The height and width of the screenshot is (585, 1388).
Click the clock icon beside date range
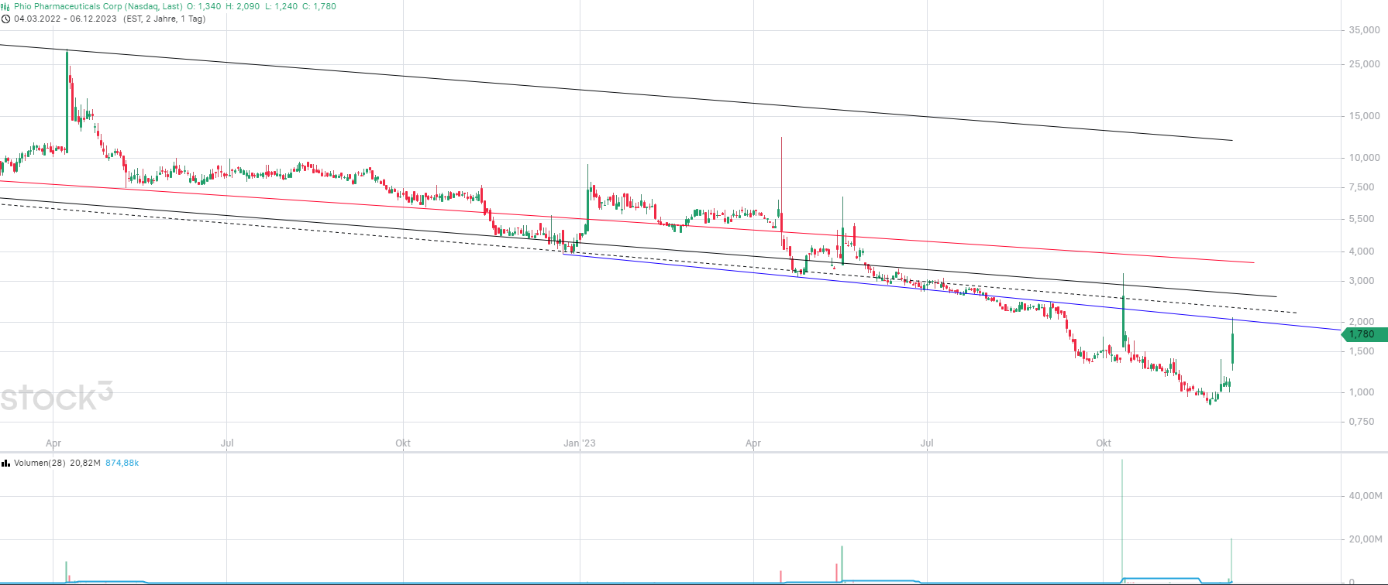[5, 19]
